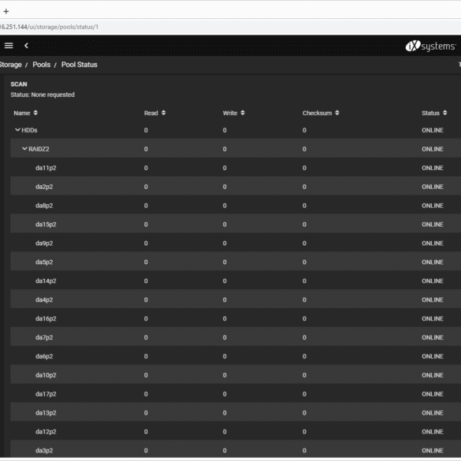Sort table by Status column
The width and height of the screenshot is (461, 461).
coord(444,113)
